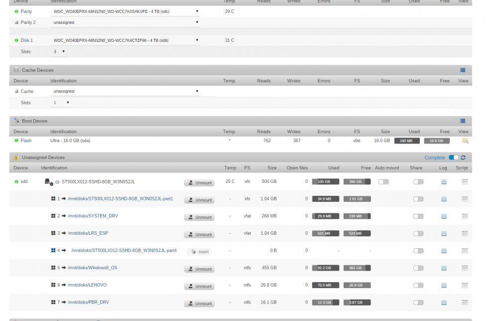Open log icon for LENOVO partition
The width and height of the screenshot is (498, 321).
coord(444,285)
